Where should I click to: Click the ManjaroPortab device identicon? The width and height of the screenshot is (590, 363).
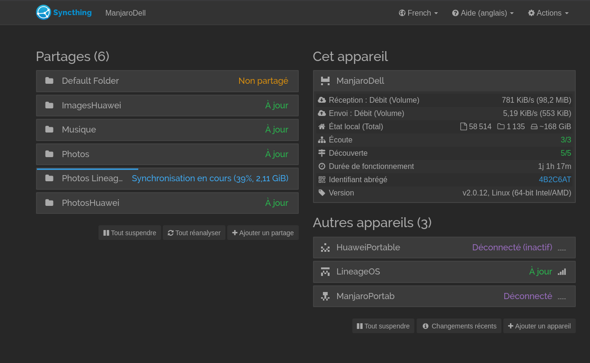(325, 296)
